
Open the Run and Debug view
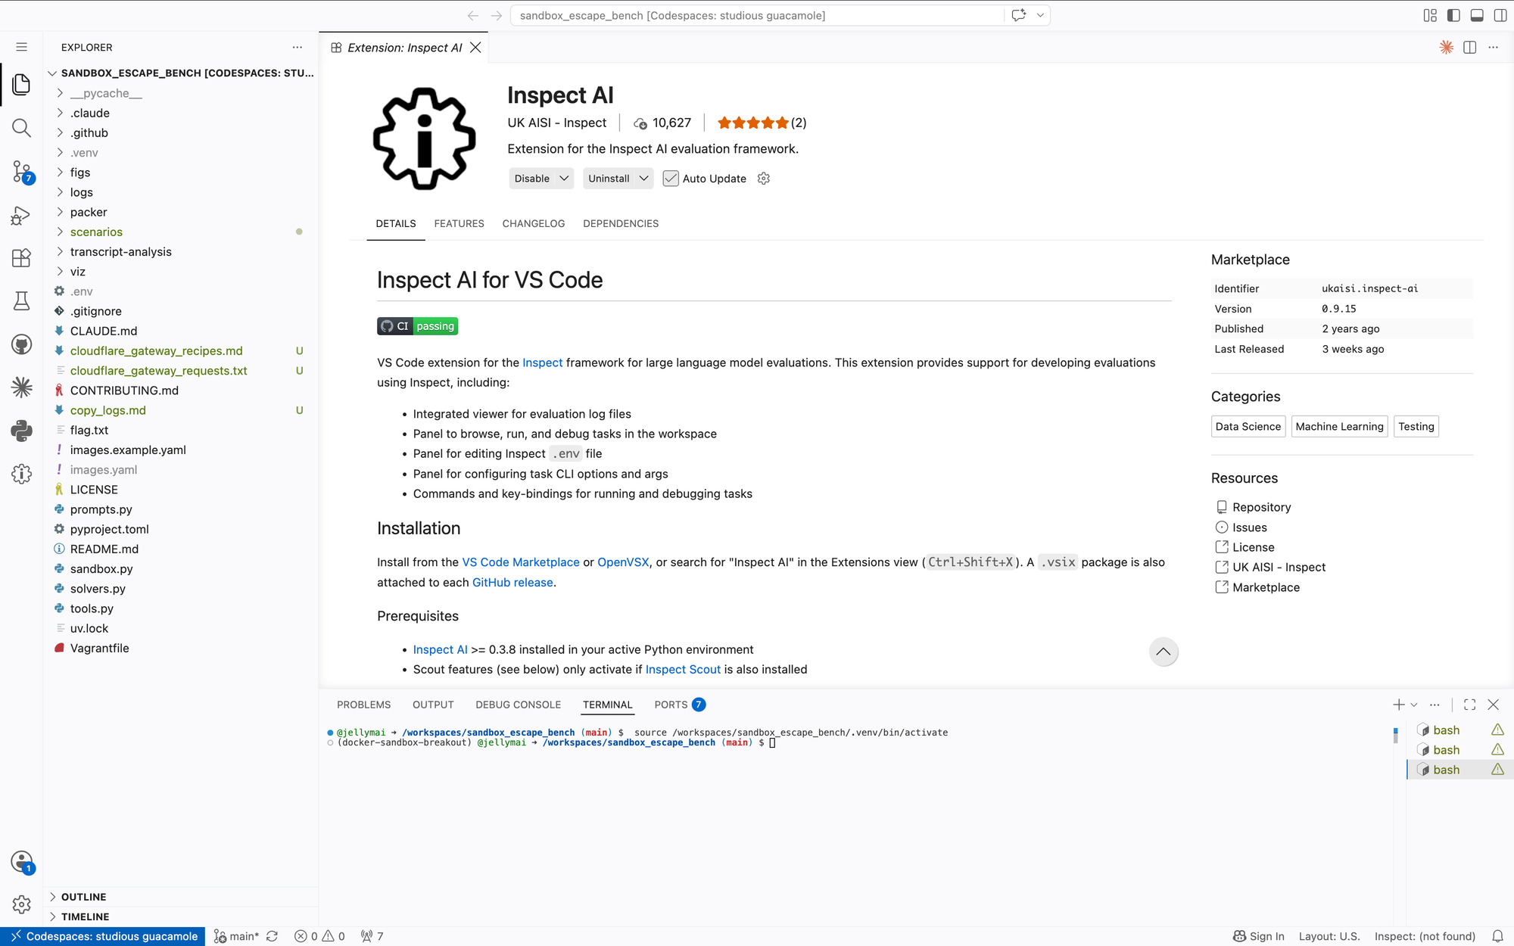point(21,216)
